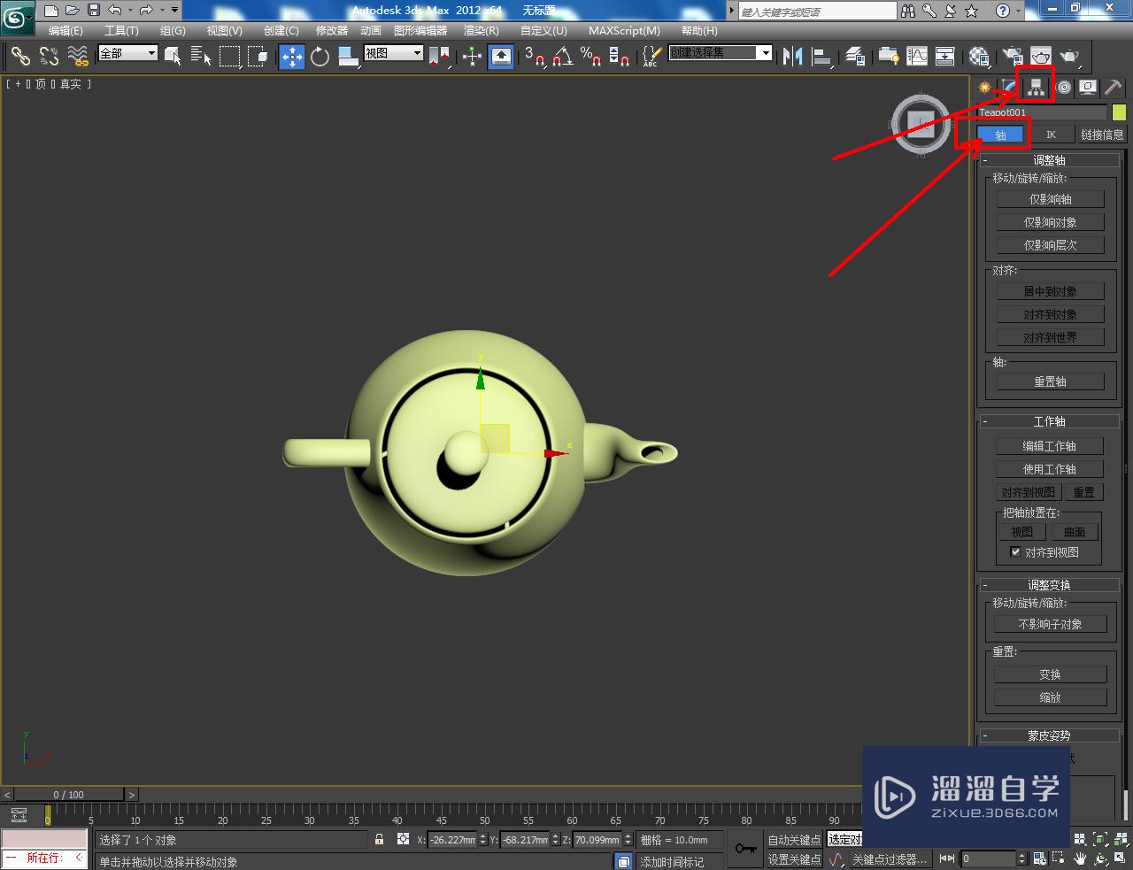The width and height of the screenshot is (1133, 870).
Task: Click the Save File disk icon
Action: (x=93, y=11)
